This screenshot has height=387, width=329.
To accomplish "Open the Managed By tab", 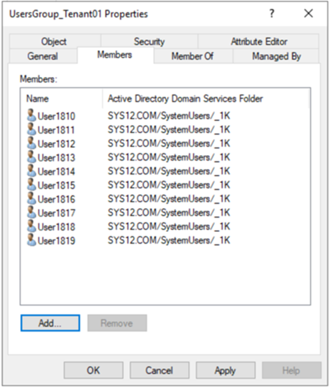I will pyautogui.click(x=276, y=56).
